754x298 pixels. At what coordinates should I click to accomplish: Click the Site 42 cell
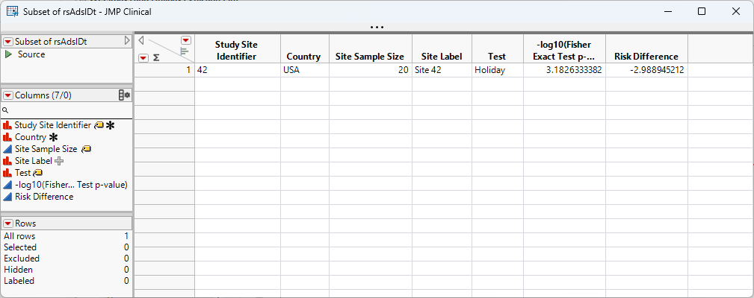click(442, 70)
